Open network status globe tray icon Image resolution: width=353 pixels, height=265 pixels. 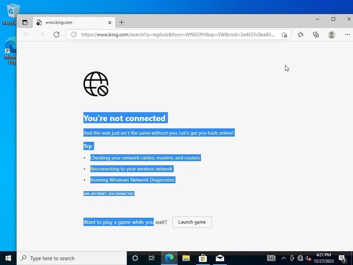(300, 258)
